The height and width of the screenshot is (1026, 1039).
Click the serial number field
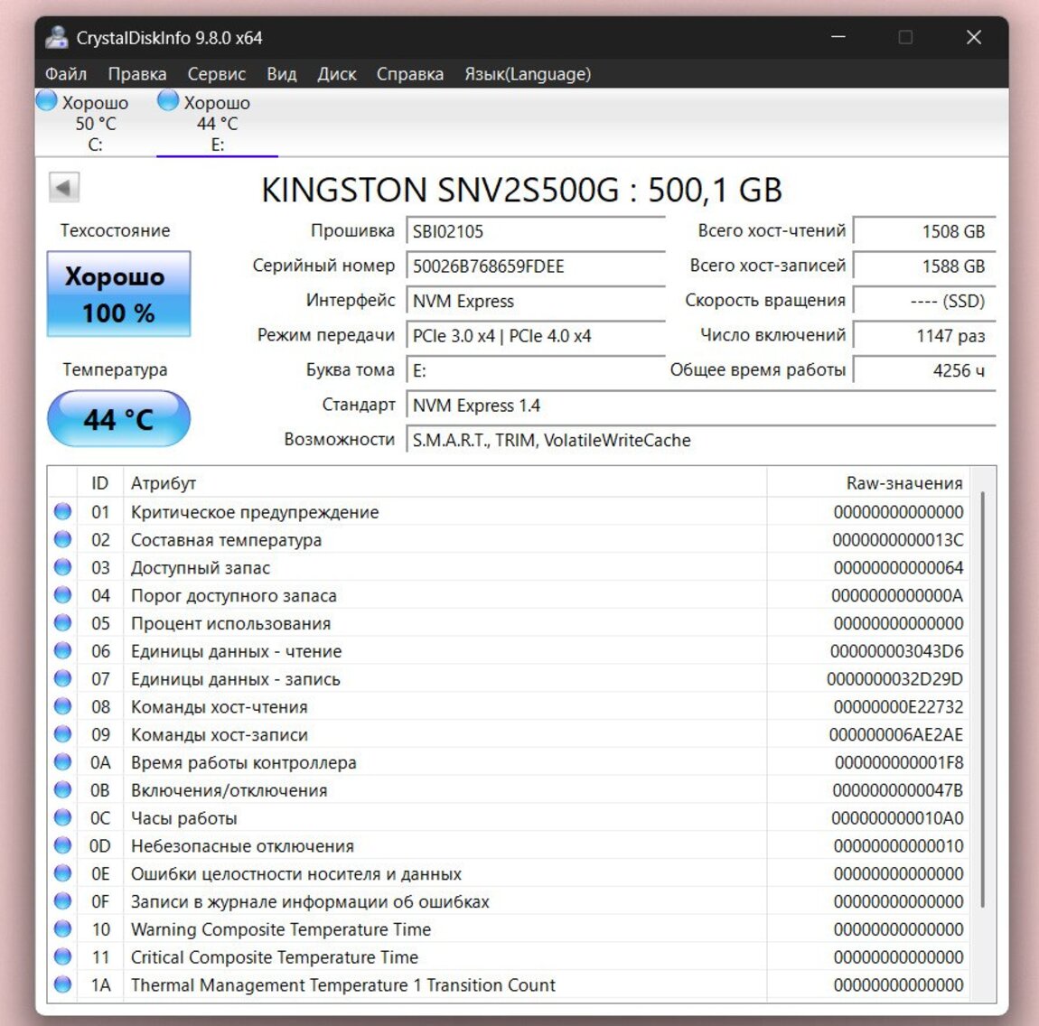(535, 266)
